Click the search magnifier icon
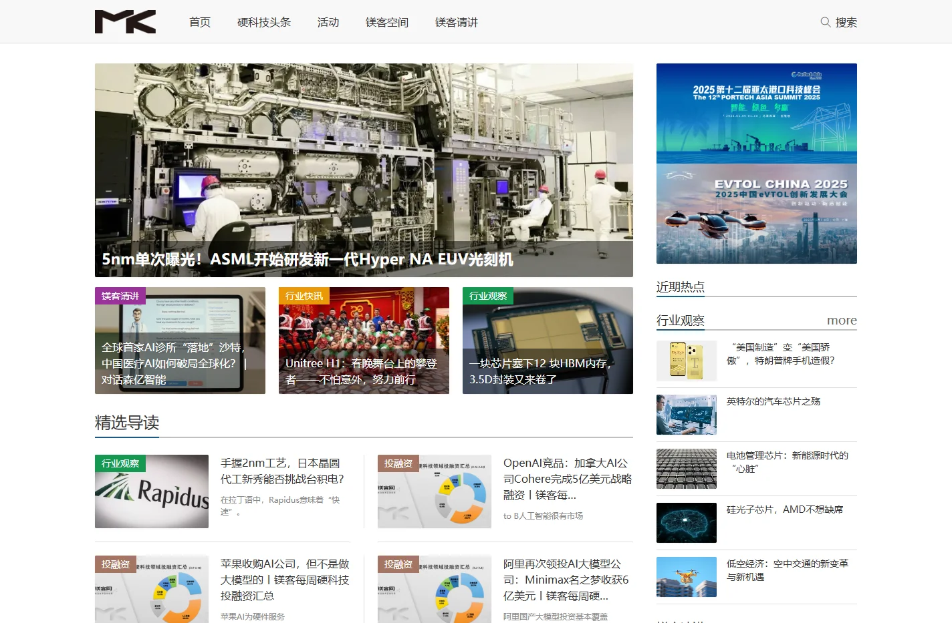952x623 pixels. coord(826,22)
